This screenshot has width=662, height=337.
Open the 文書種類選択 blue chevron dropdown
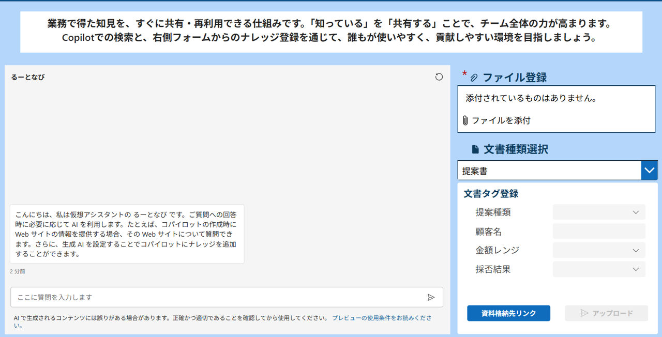[649, 170]
